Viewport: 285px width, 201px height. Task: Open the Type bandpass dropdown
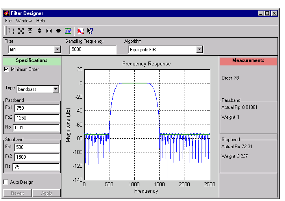[56, 89]
